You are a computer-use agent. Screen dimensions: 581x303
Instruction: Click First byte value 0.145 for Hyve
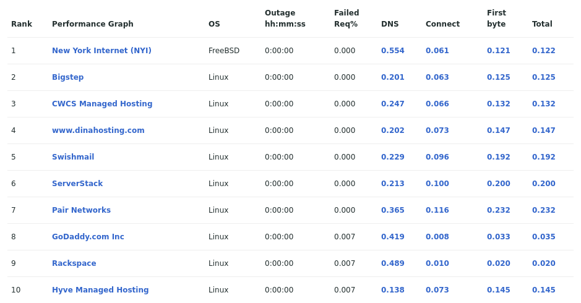tap(498, 290)
